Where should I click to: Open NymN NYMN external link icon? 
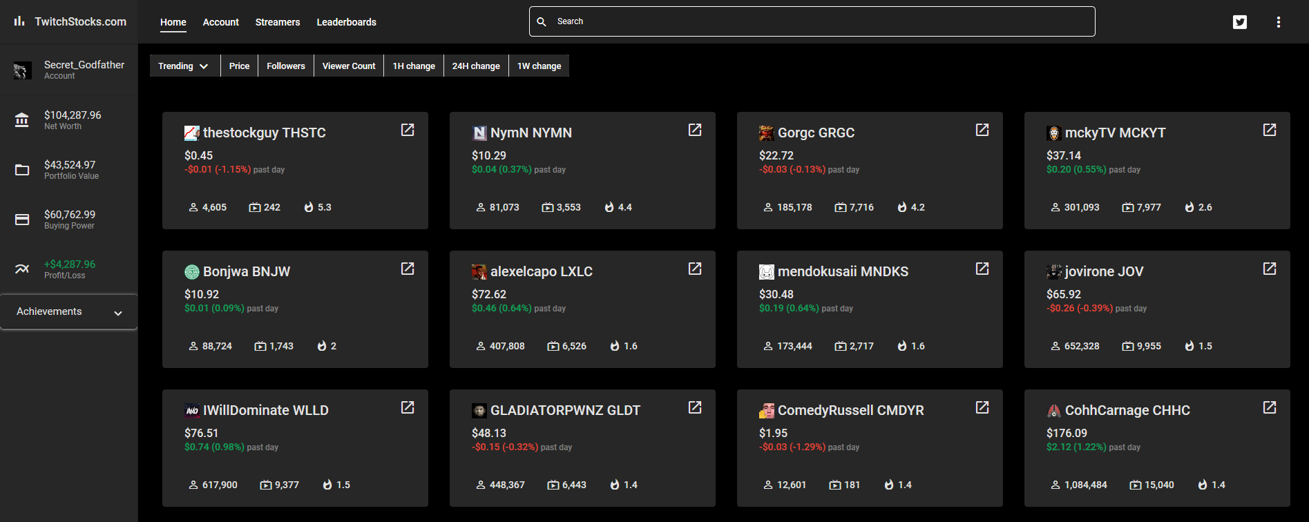coord(695,130)
